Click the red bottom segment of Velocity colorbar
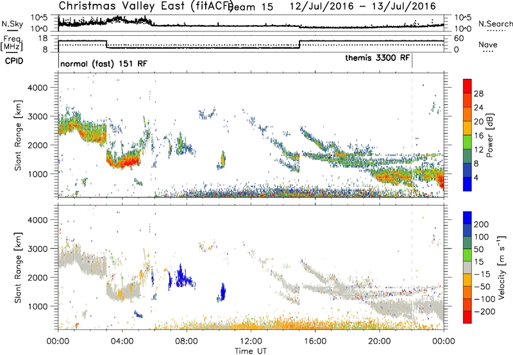 467,317
